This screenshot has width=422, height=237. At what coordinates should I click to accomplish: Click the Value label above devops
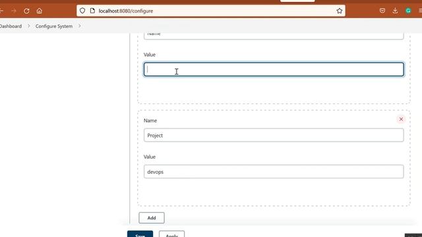point(150,157)
